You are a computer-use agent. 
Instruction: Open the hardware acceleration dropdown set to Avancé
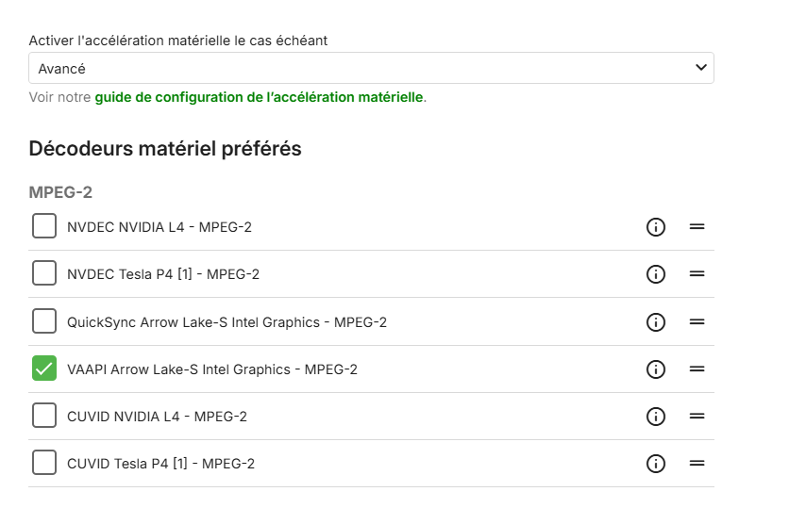(x=371, y=68)
